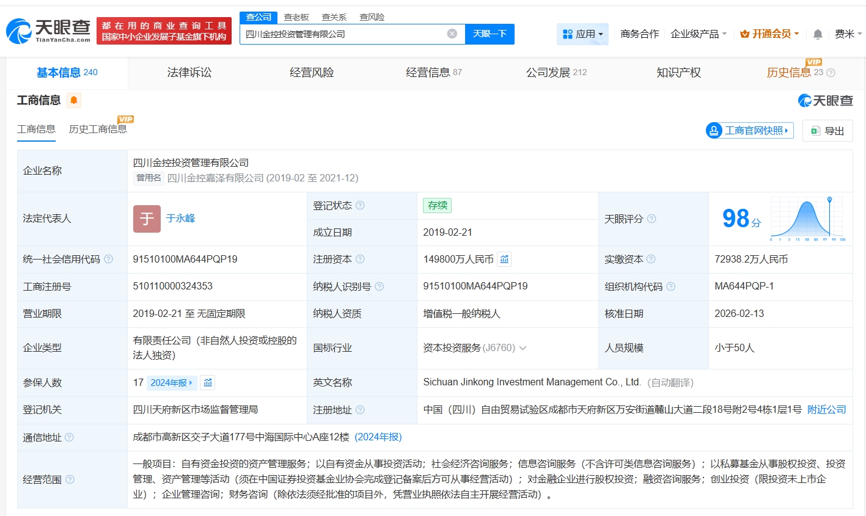Screen dimensions: 866x516
Task: Open legal representative 于永峰 link
Action: tap(180, 218)
